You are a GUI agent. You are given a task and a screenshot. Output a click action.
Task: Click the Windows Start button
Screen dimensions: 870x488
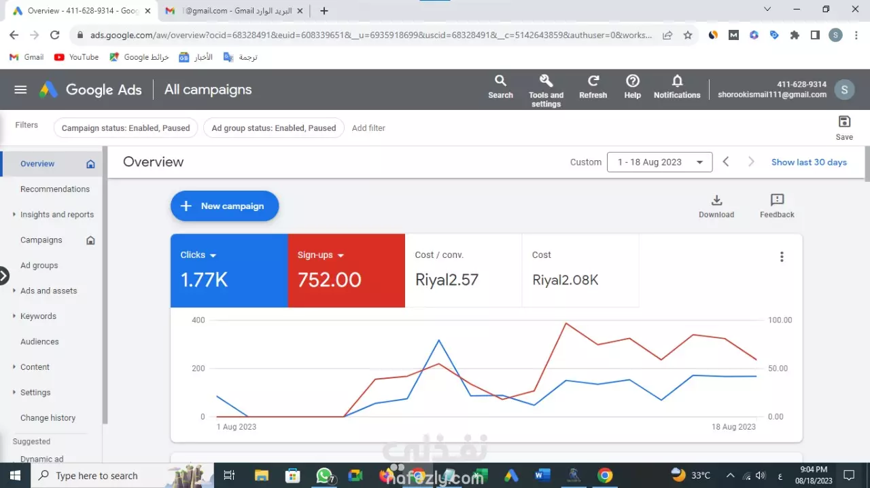click(15, 475)
